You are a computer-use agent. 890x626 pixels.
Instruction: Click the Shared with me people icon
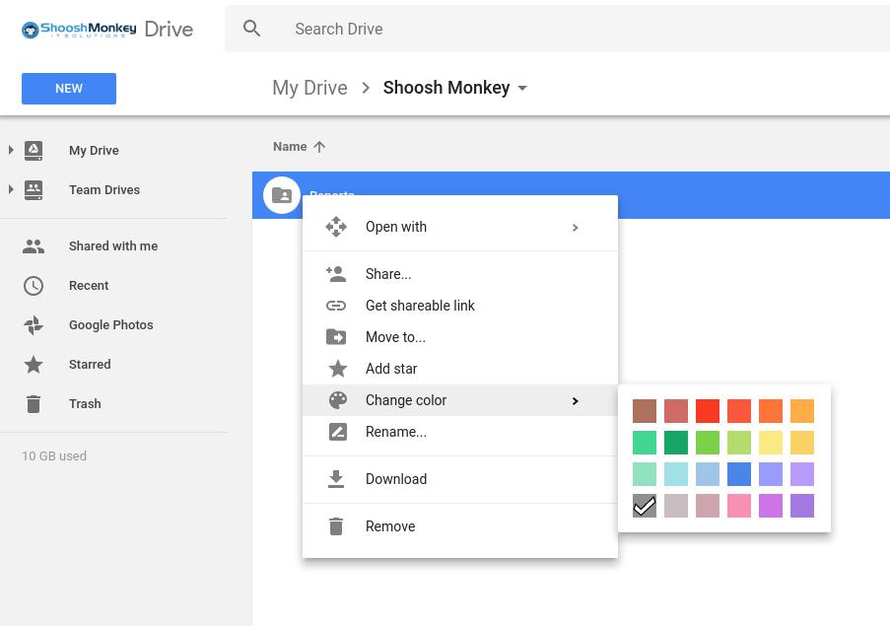(x=34, y=246)
